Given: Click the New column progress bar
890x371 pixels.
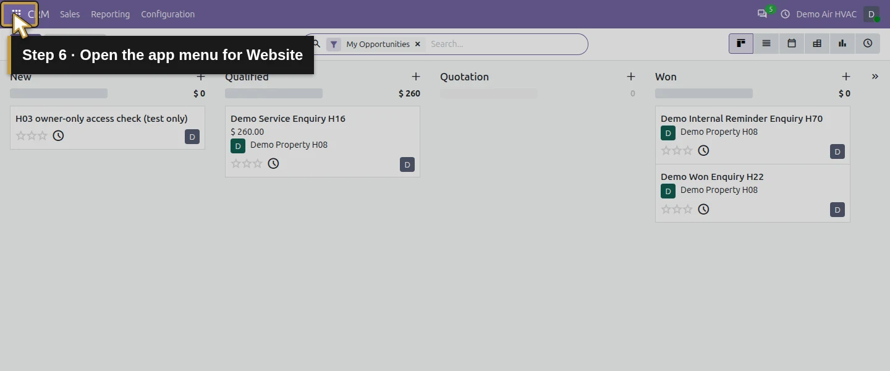Looking at the screenshot, I should pos(59,93).
